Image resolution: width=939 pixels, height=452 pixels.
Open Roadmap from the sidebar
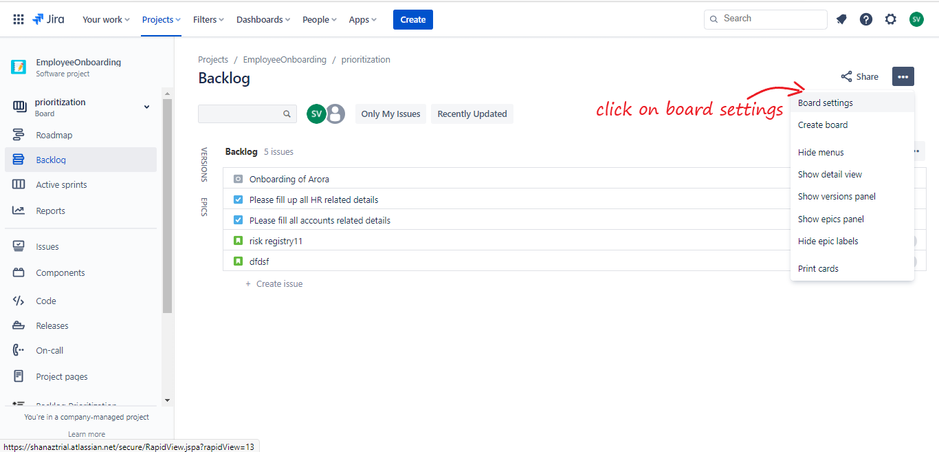click(x=54, y=135)
